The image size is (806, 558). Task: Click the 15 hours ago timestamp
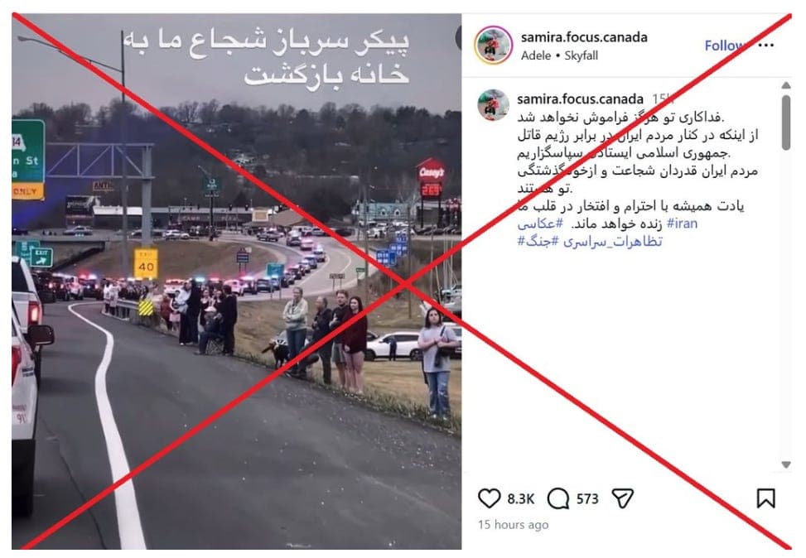click(513, 525)
